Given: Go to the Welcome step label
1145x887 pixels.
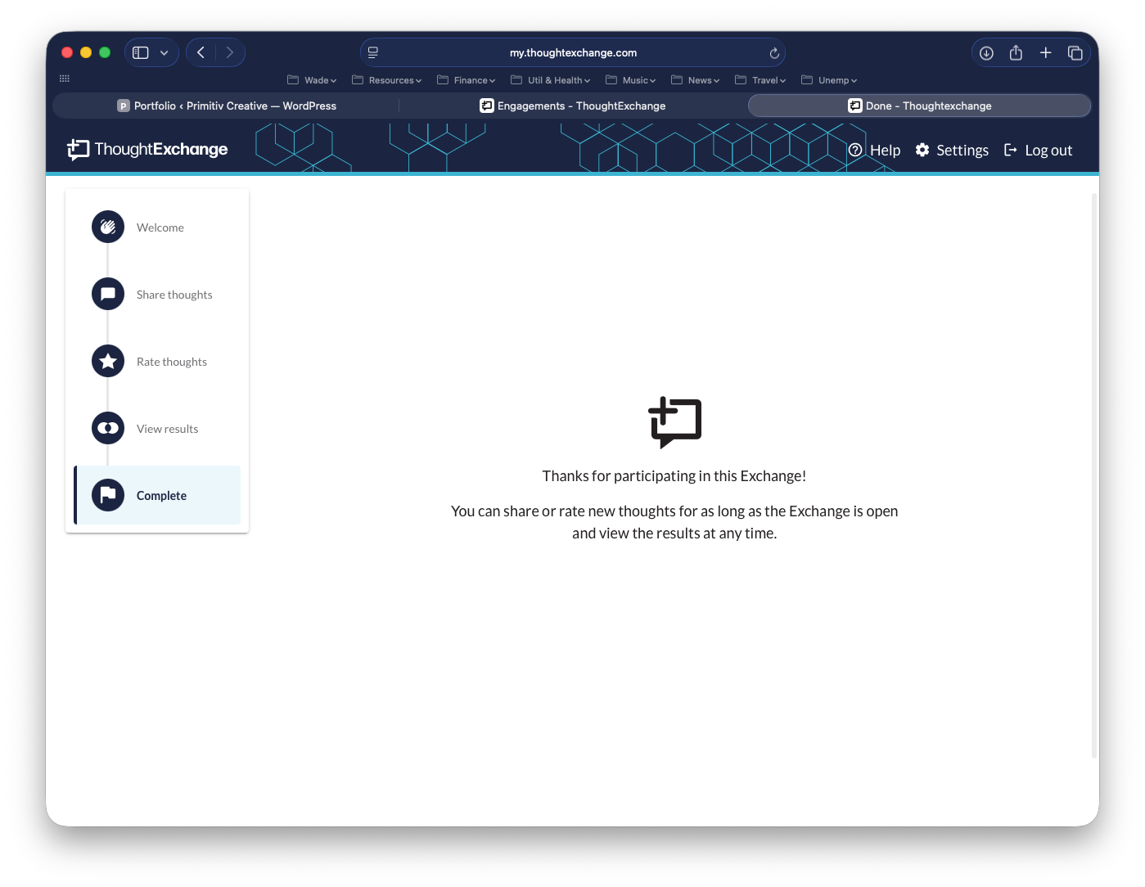Looking at the screenshot, I should pyautogui.click(x=160, y=227).
